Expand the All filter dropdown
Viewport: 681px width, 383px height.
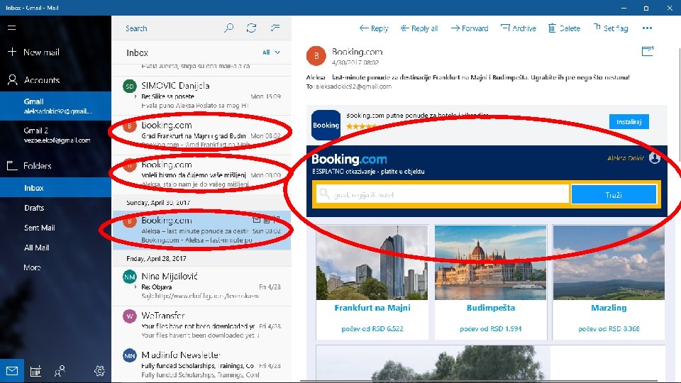271,52
